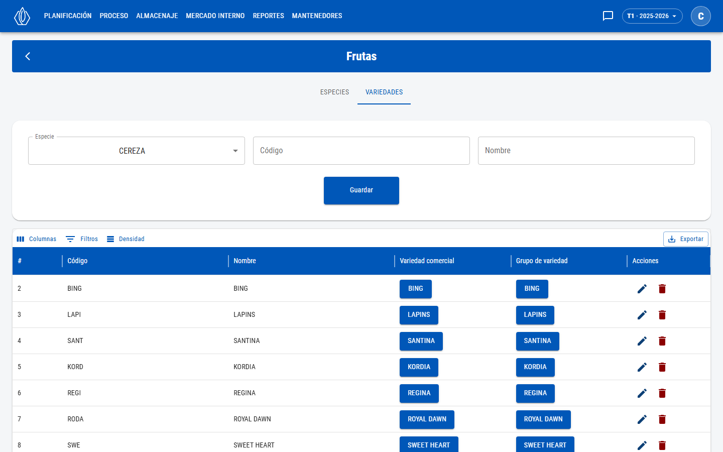Click the Guardar button
Viewport: 723px width, 452px height.
tap(361, 190)
